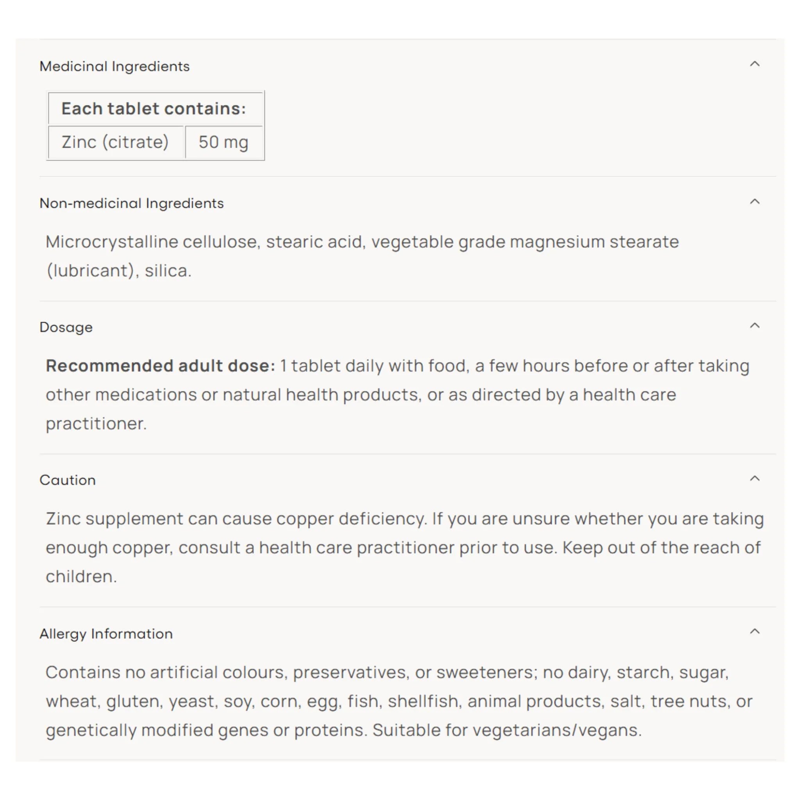This screenshot has width=800, height=800.
Task: Select the Caution section heading
Action: (68, 480)
